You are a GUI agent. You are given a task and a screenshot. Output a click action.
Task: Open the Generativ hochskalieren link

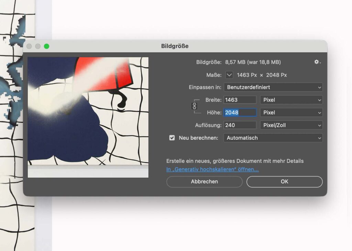(212, 170)
